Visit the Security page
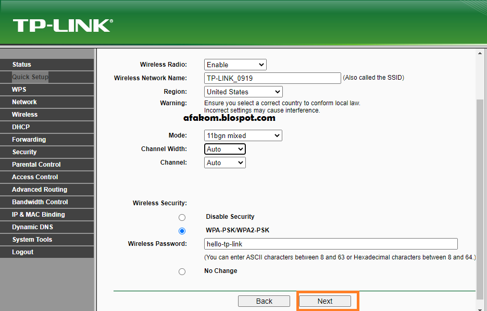 [24, 152]
